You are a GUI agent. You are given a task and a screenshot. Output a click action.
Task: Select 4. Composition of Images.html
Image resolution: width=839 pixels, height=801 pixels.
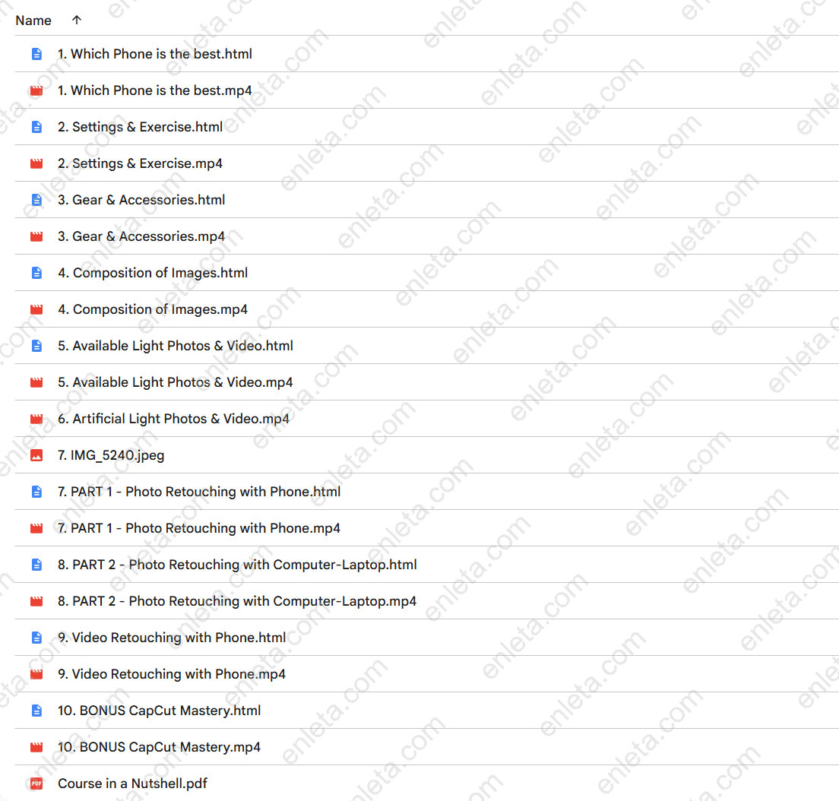pos(153,273)
